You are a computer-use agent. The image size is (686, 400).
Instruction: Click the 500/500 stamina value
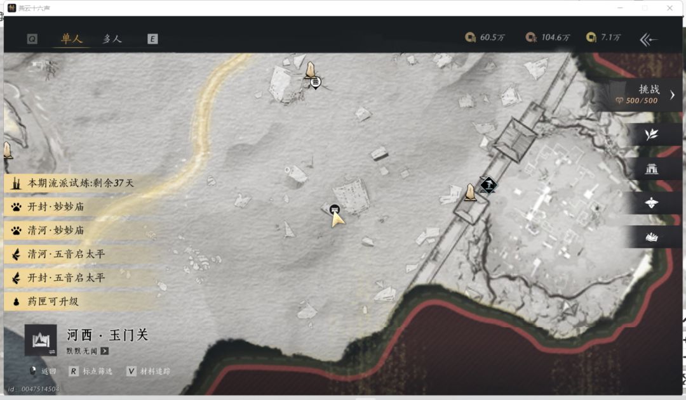(642, 101)
